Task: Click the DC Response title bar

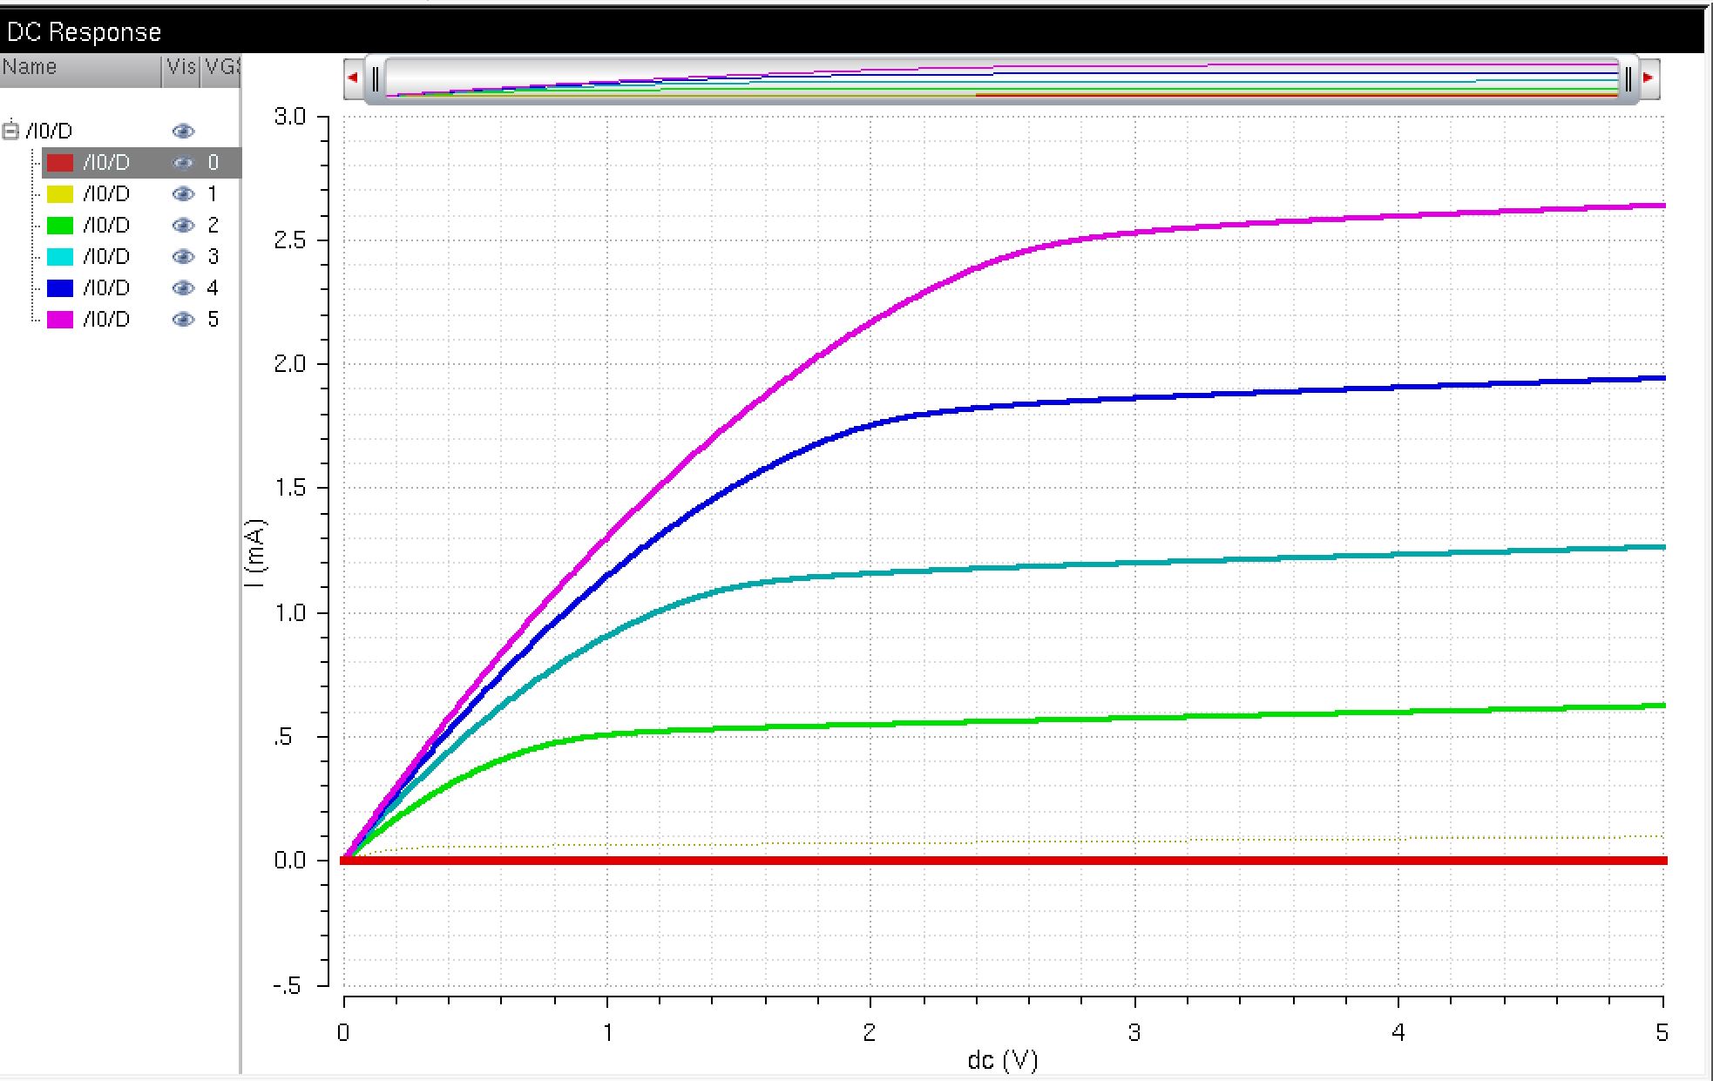Action: pyautogui.click(x=852, y=32)
